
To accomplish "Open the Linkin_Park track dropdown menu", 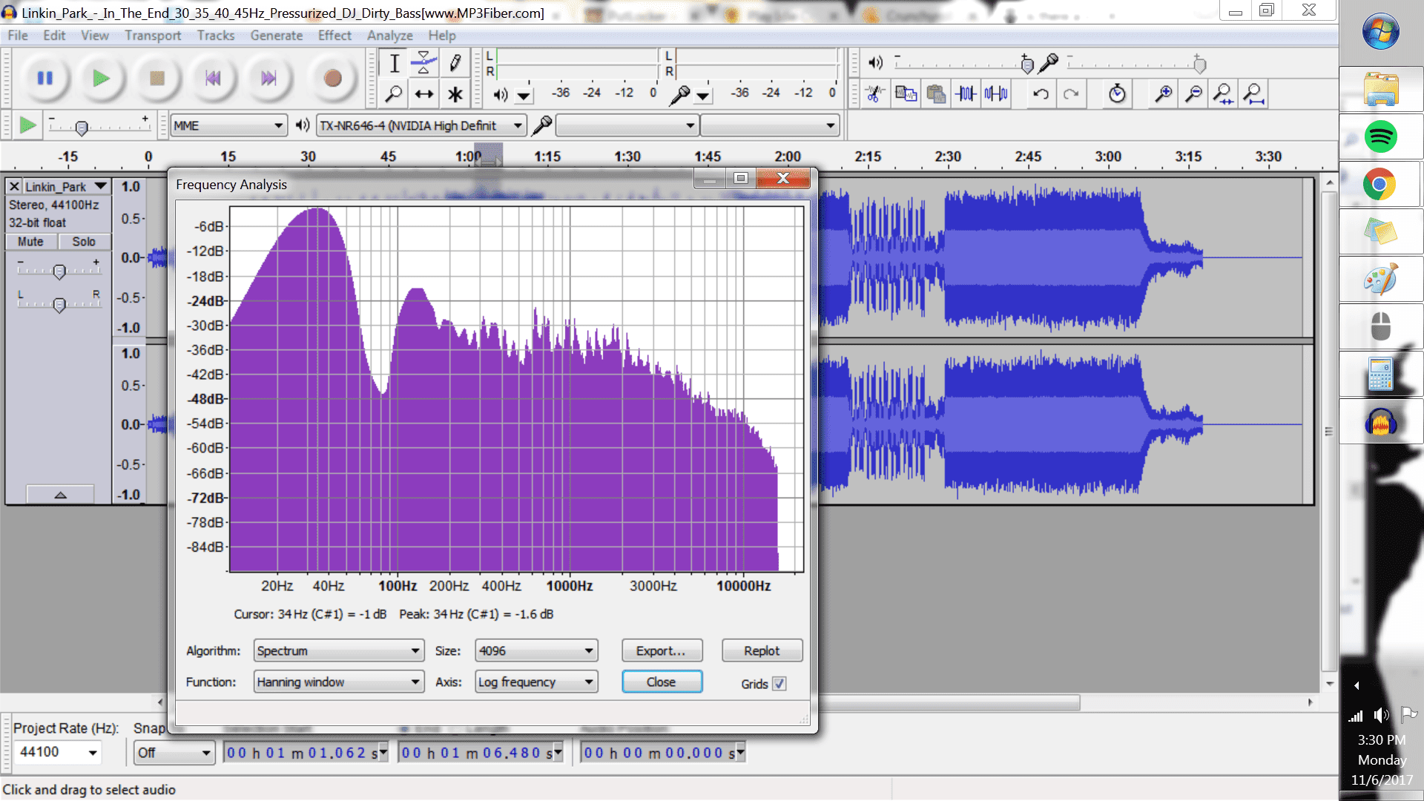I will click(x=67, y=186).
